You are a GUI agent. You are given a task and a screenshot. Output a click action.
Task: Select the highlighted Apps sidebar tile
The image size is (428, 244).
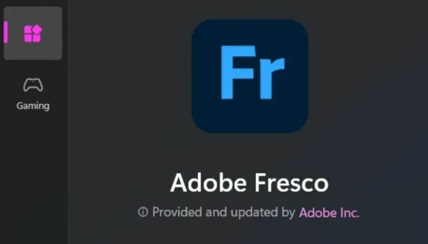33,33
